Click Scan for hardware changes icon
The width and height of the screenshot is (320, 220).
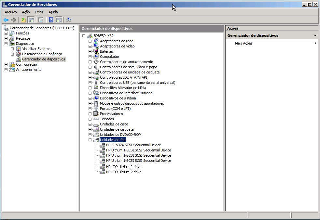pos(69,20)
